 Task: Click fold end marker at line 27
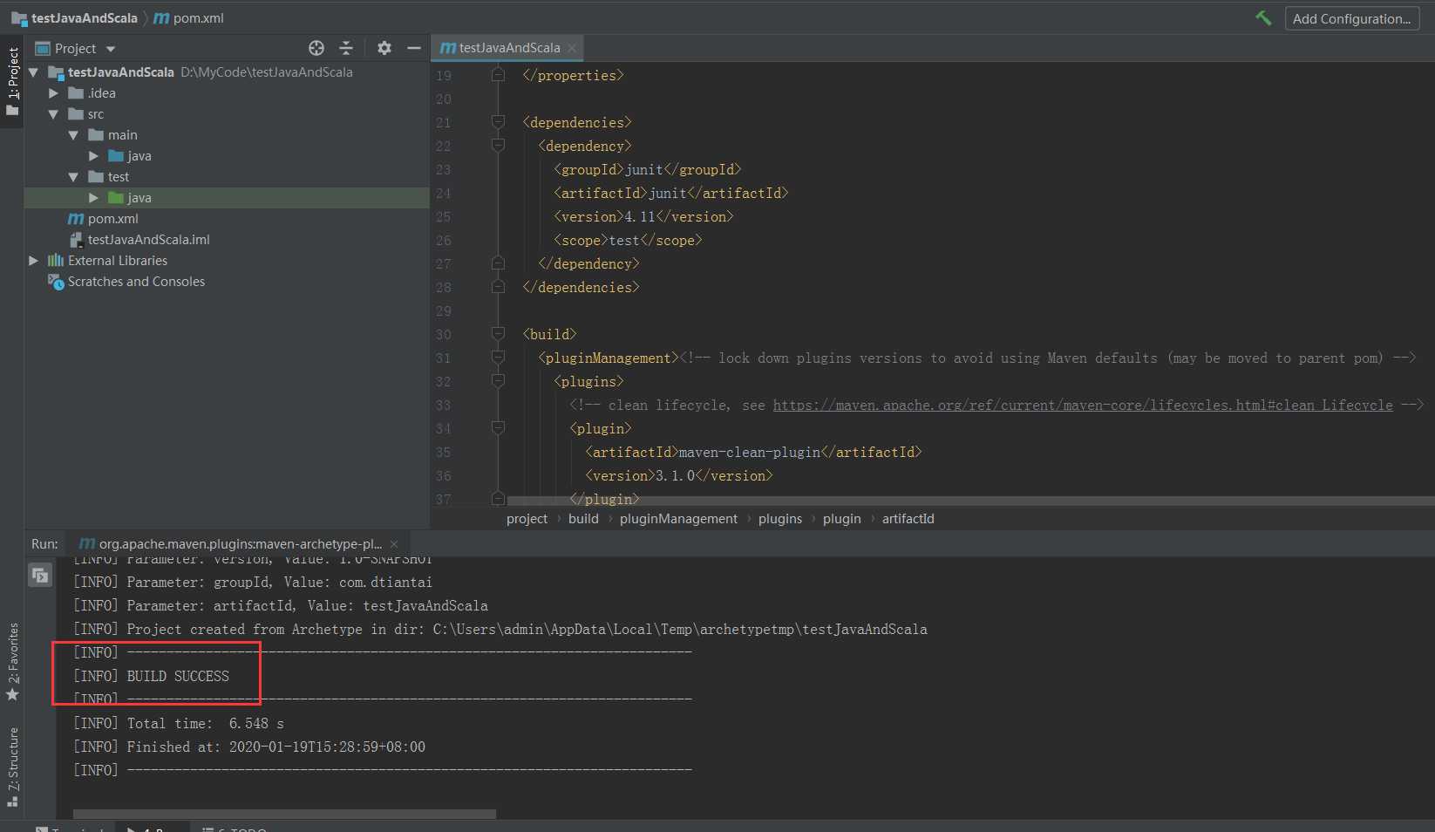coord(498,263)
